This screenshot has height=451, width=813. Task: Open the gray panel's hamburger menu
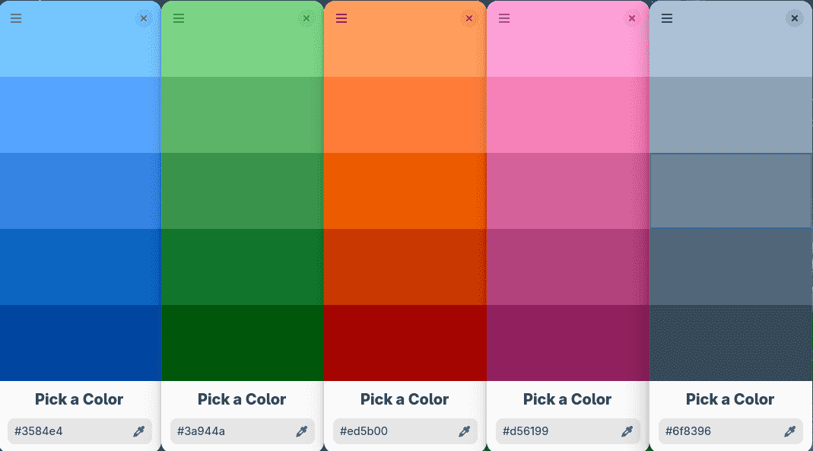667,18
